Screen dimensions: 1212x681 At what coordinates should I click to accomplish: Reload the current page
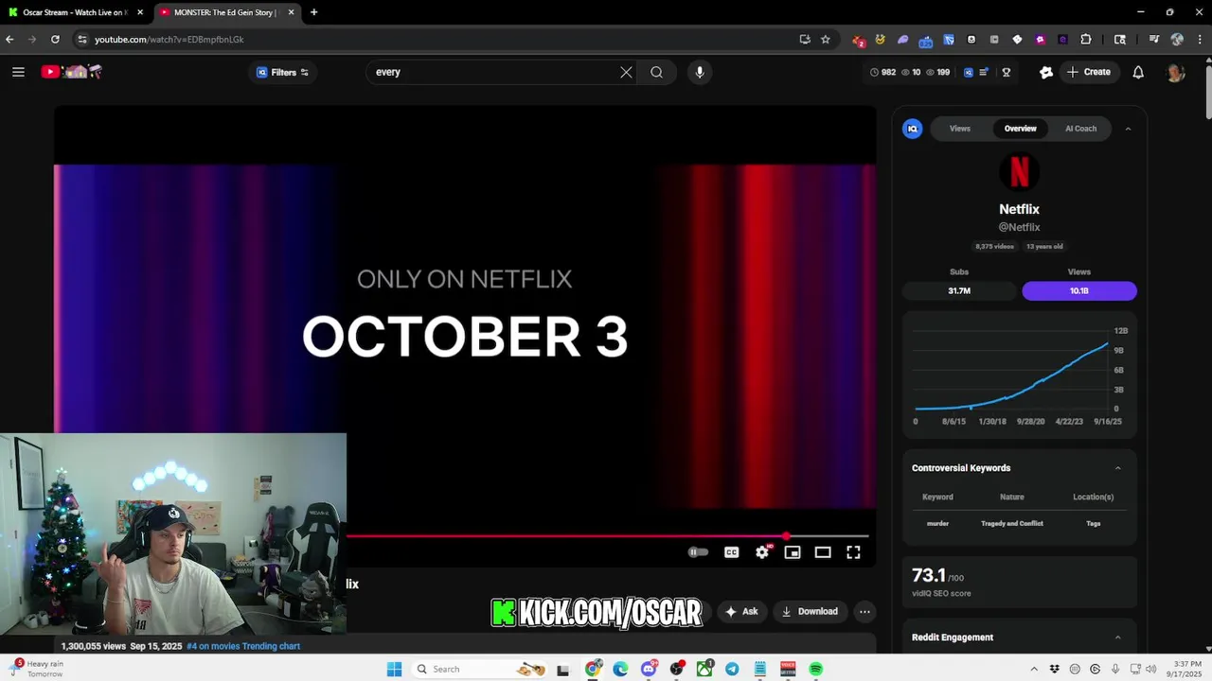click(x=55, y=40)
